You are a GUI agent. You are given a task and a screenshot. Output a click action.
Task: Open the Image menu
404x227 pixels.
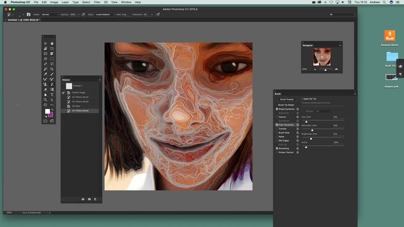[54, 2]
